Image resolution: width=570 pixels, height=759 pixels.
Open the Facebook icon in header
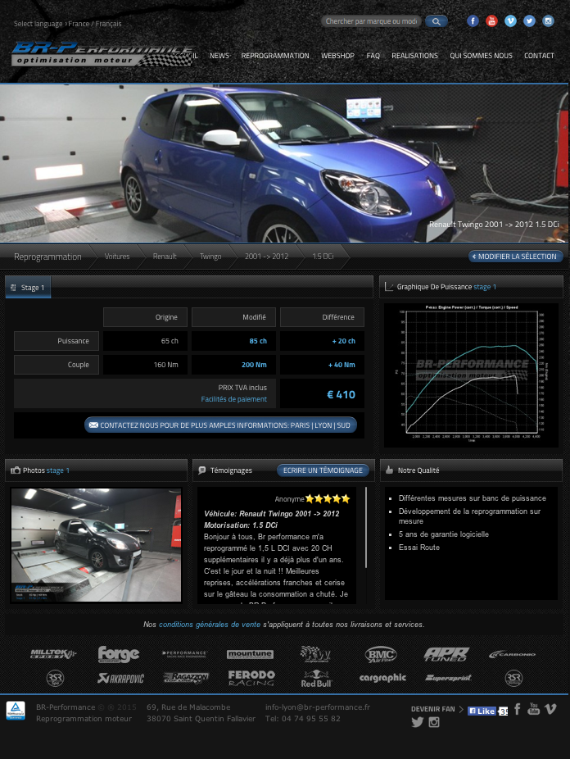473,20
